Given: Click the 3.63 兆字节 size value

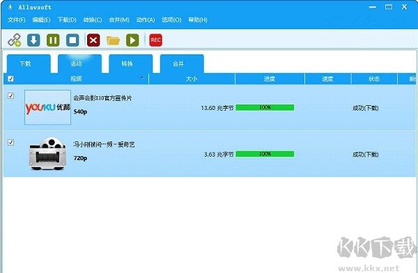Looking at the screenshot, I should tap(219, 155).
